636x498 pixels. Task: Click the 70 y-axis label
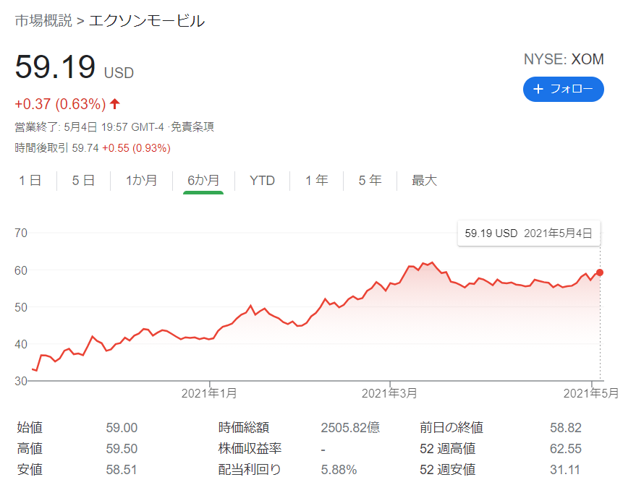click(21, 233)
